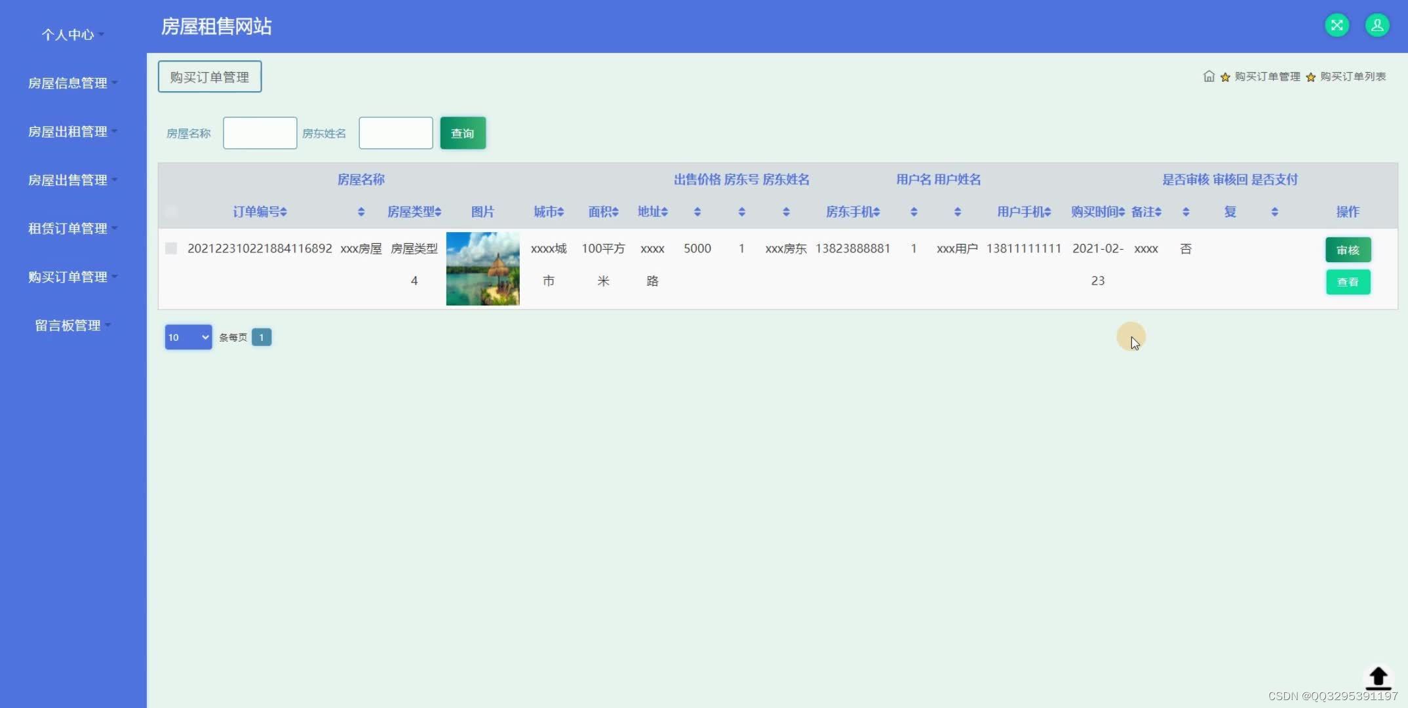Image resolution: width=1408 pixels, height=708 pixels.
Task: Focus the 房屋名称 search input
Action: tap(260, 133)
